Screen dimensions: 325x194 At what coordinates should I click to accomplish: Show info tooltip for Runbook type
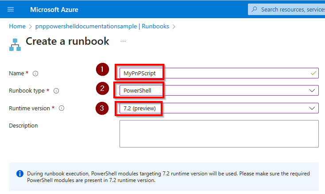click(x=56, y=91)
